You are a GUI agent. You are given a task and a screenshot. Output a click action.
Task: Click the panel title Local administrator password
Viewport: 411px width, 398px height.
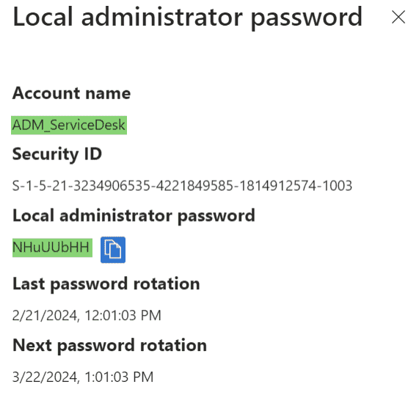pos(187,18)
